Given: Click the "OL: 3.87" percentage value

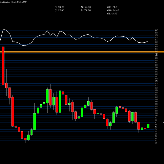Looking at the screenshot, I should [x=112, y=14].
